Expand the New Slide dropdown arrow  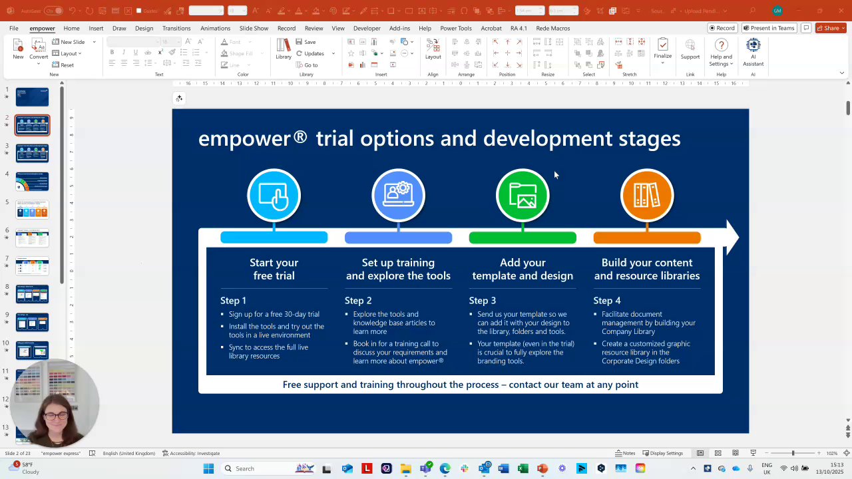(94, 42)
